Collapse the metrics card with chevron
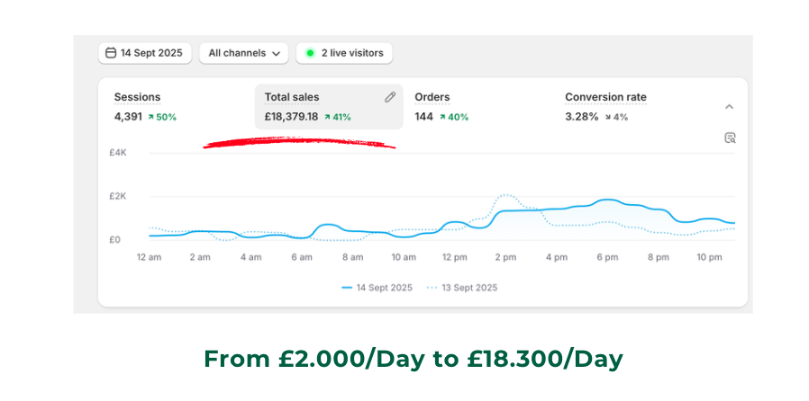Screen dimensions: 809x401 click(729, 106)
